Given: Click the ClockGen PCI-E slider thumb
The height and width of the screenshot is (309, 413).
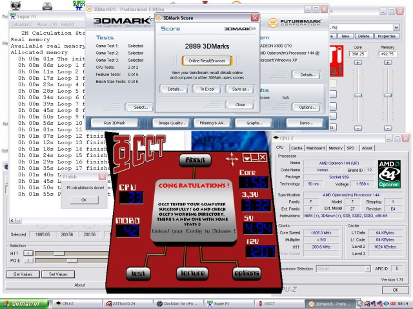Looking at the screenshot, I should point(72,260).
